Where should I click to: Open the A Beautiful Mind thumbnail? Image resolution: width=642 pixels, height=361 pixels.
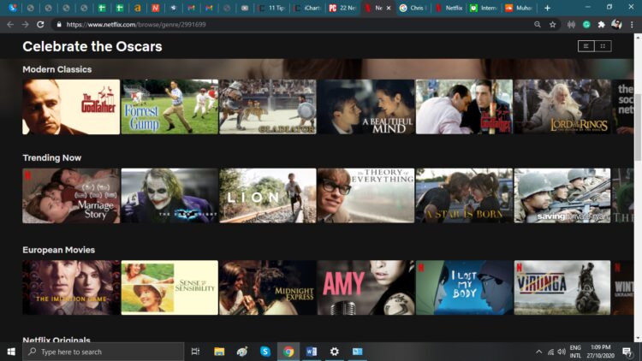coord(366,107)
